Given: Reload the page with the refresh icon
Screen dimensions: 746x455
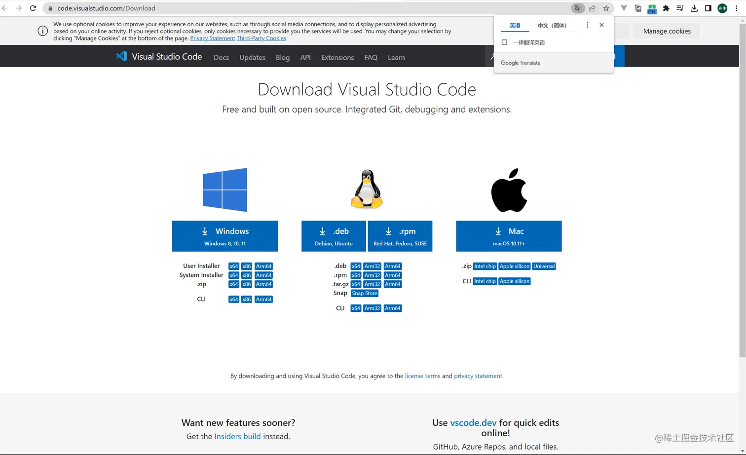Looking at the screenshot, I should [33, 8].
